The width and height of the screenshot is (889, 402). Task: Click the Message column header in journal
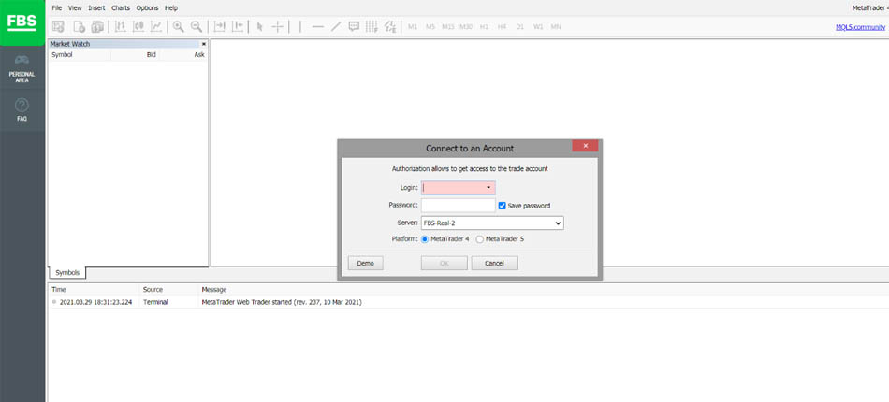pyautogui.click(x=214, y=289)
